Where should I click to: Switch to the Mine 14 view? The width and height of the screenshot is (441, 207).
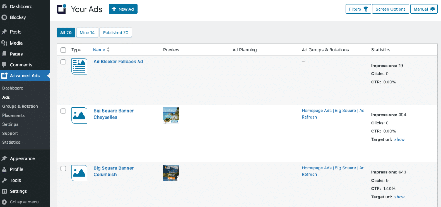click(x=87, y=32)
